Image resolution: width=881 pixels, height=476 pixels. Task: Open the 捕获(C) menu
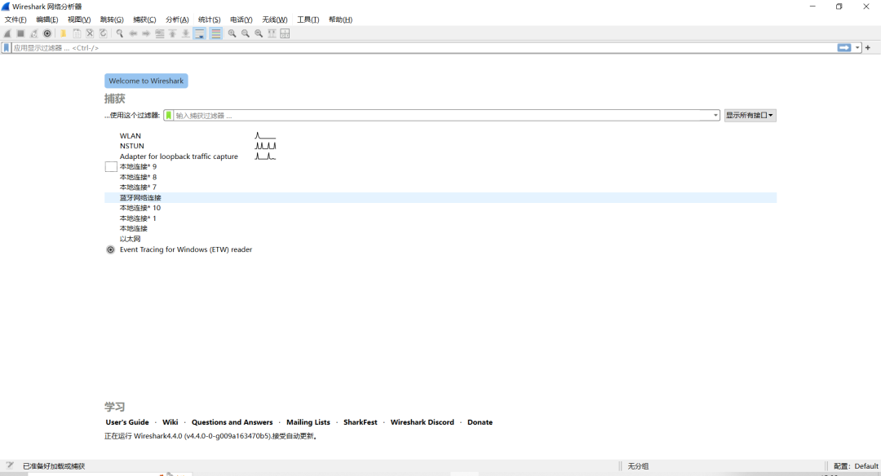[144, 20]
